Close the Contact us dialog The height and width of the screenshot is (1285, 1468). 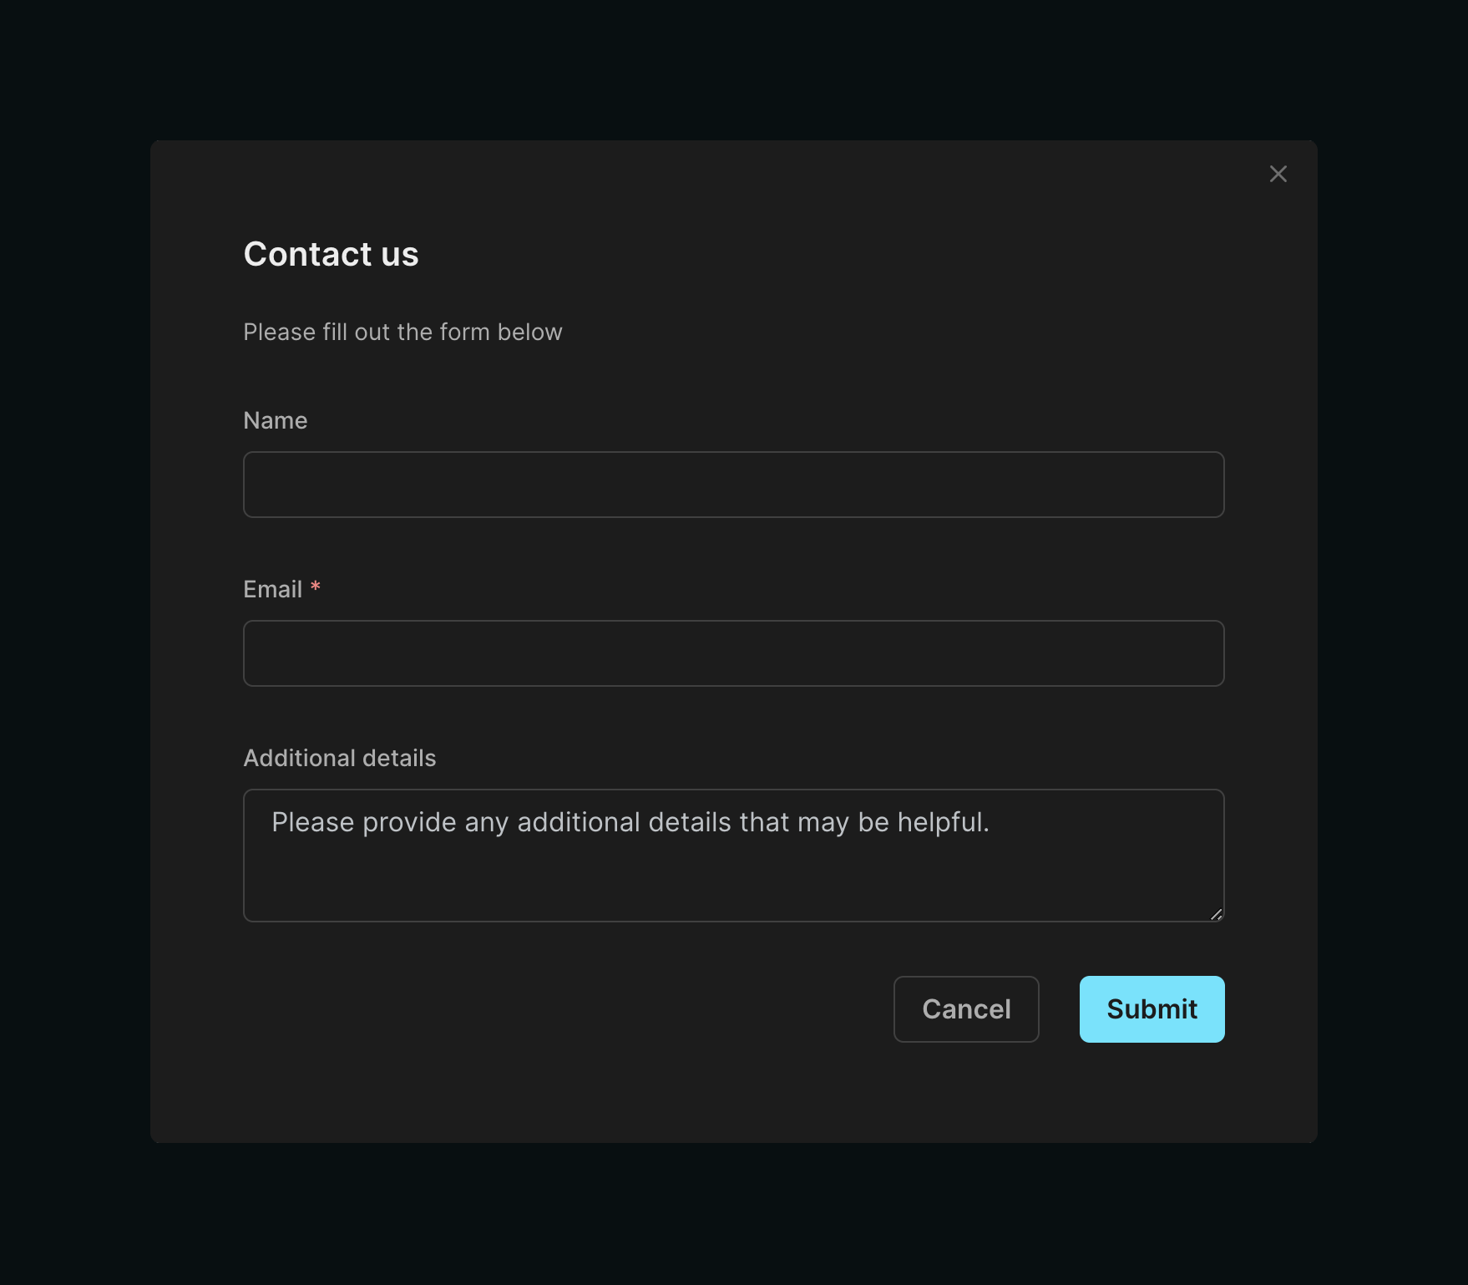(1278, 174)
